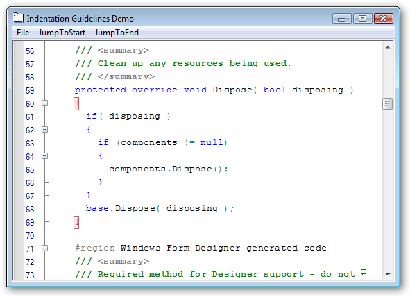This screenshot has width=410, height=297.
Task: Collapse the fold marker at line 60
Action: pyautogui.click(x=44, y=103)
